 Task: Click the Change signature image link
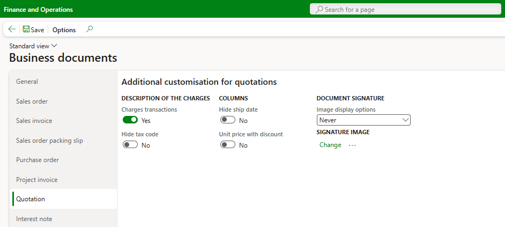[x=330, y=145]
